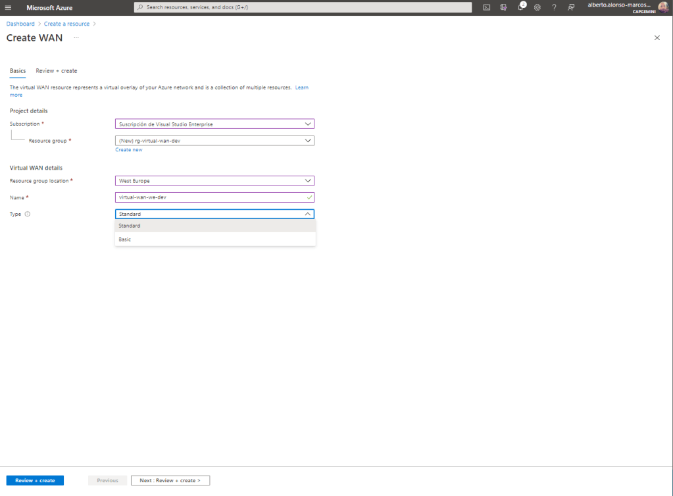Click the Feedback icon in header

tap(571, 7)
